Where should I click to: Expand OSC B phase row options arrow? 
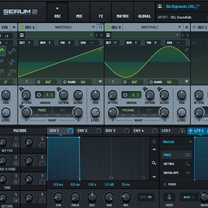[x=187, y=82]
